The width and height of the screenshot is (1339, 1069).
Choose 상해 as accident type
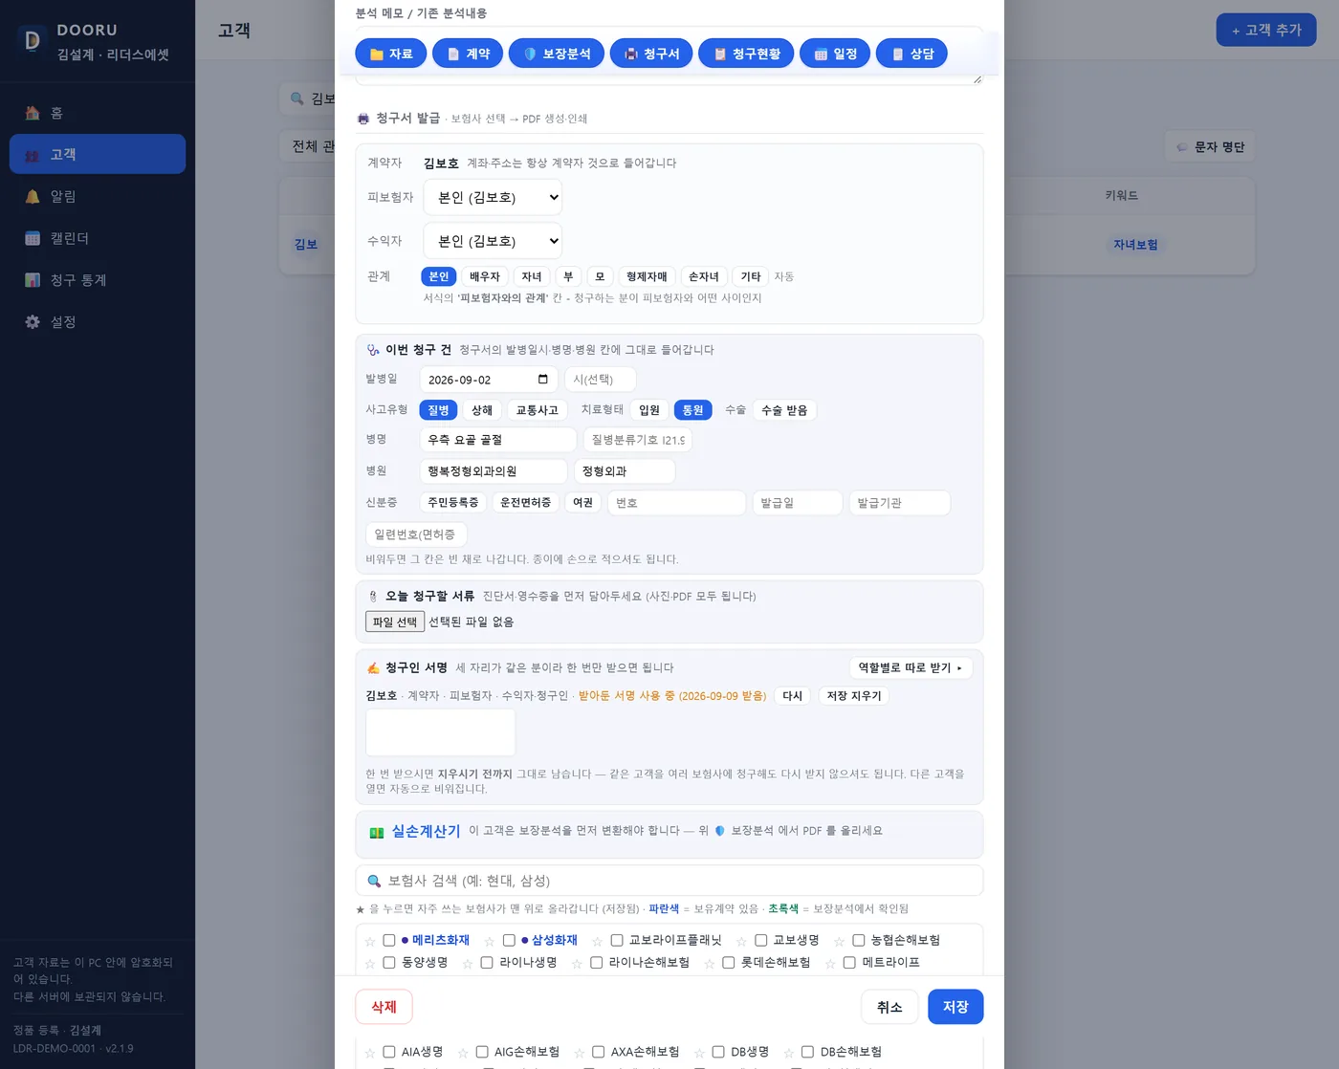482,410
